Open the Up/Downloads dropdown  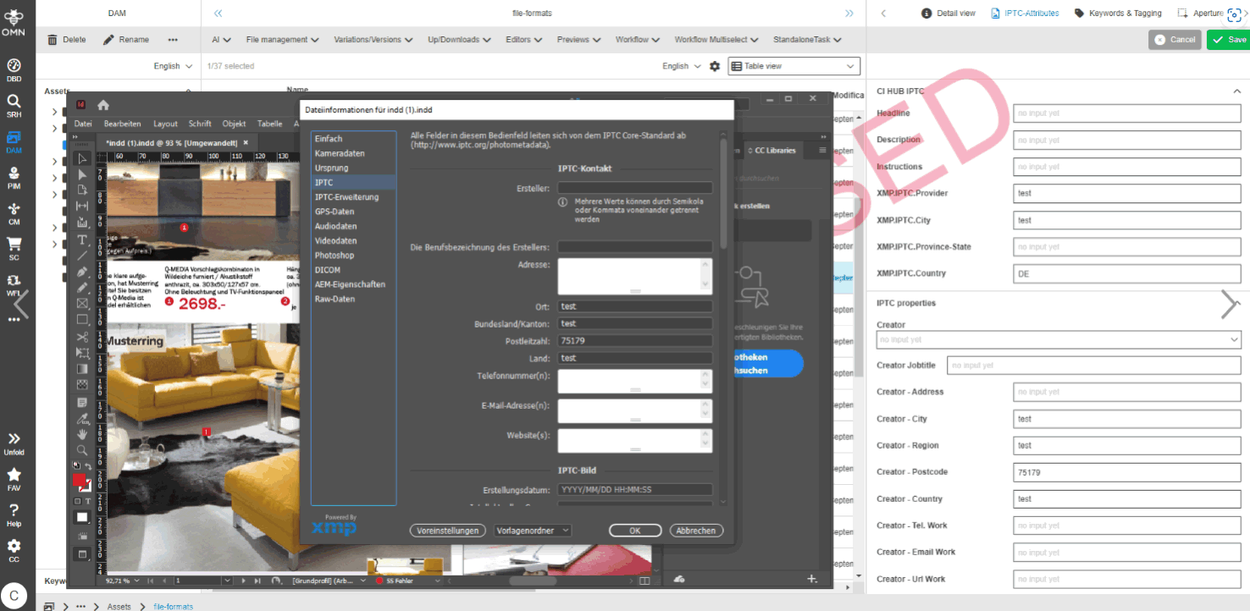tap(459, 40)
